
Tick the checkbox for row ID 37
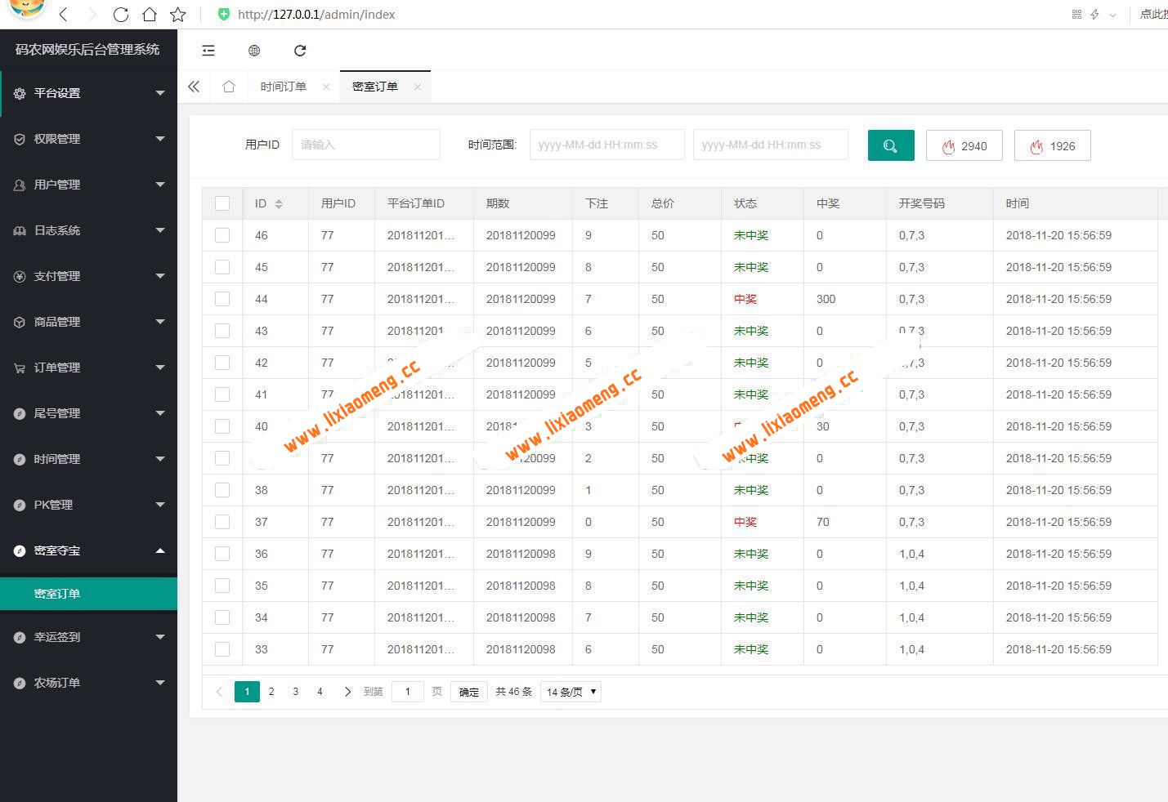click(x=222, y=522)
